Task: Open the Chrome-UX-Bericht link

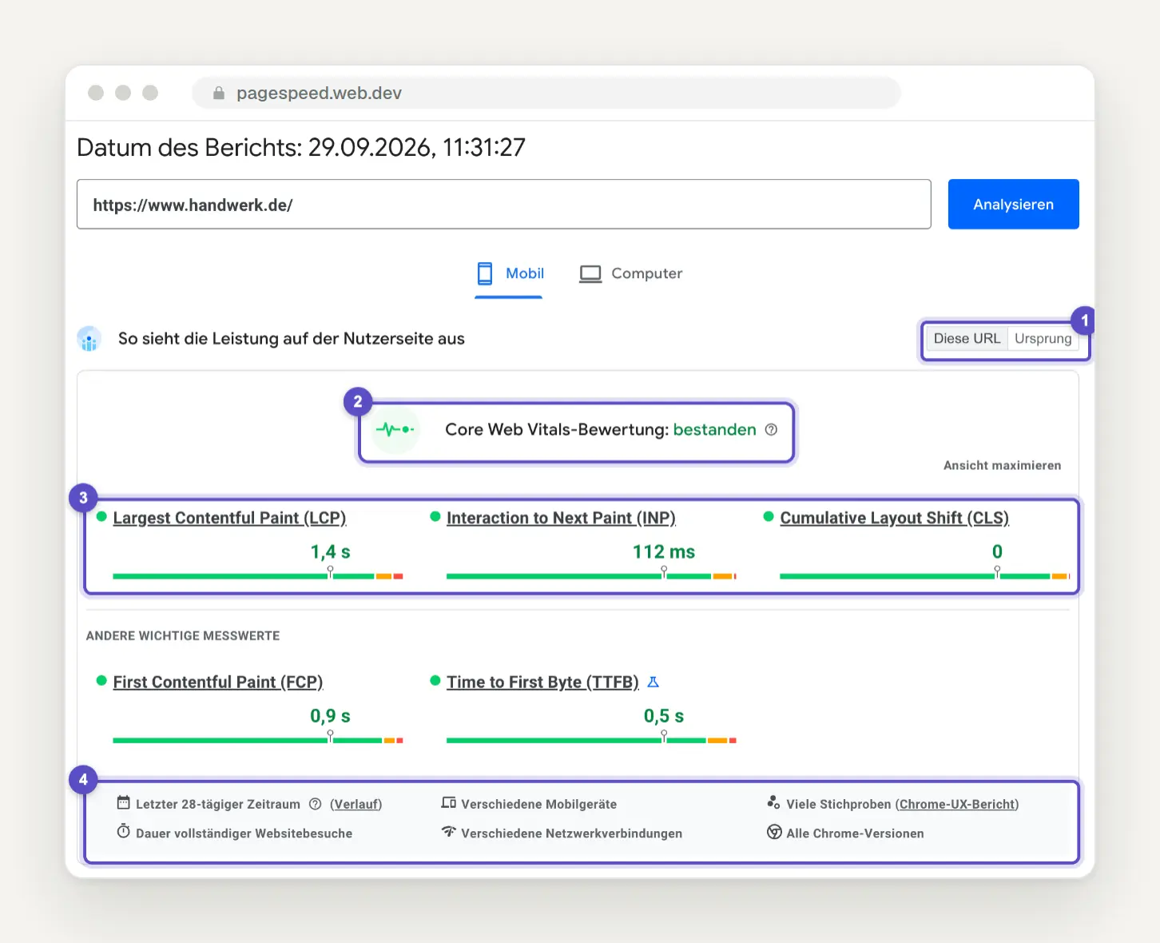Action: tap(957, 804)
